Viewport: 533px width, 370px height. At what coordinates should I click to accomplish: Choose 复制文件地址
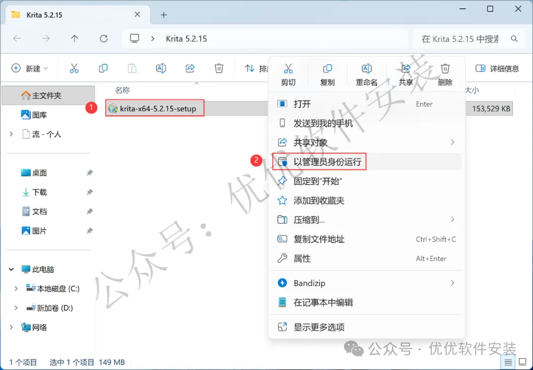coord(367,239)
